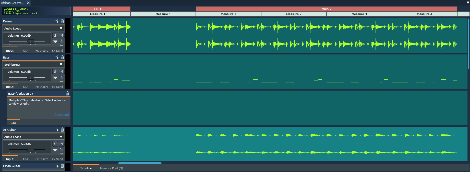The height and width of the screenshot is (172, 470).
Task: Click the sparkle icon on Ac Guitar track
Action: pyautogui.click(x=57, y=130)
